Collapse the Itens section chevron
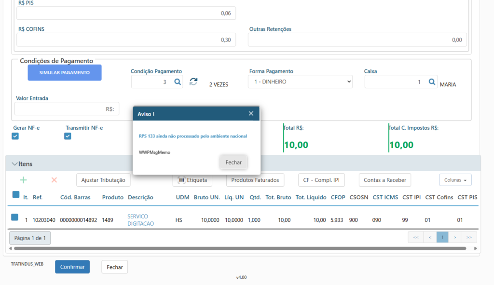Screen dimensions: 494x285 pos(14,164)
